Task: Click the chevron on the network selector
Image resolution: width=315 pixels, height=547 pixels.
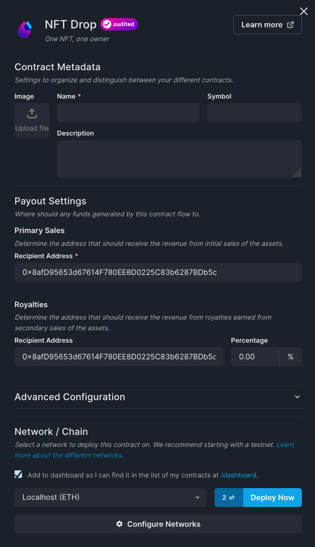Action: 197,497
